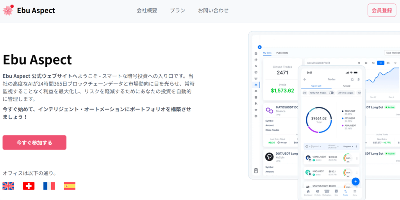Screen dimensions: 400x200
Task: Expand the All time ranges filter
Action: [345, 93]
